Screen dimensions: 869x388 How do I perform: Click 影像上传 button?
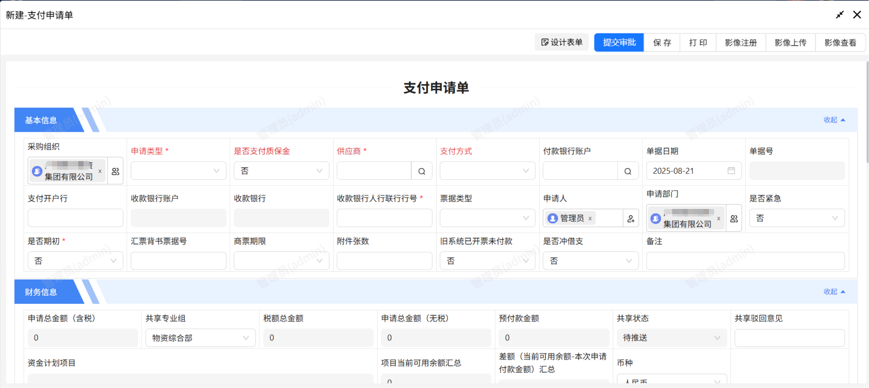click(x=790, y=43)
